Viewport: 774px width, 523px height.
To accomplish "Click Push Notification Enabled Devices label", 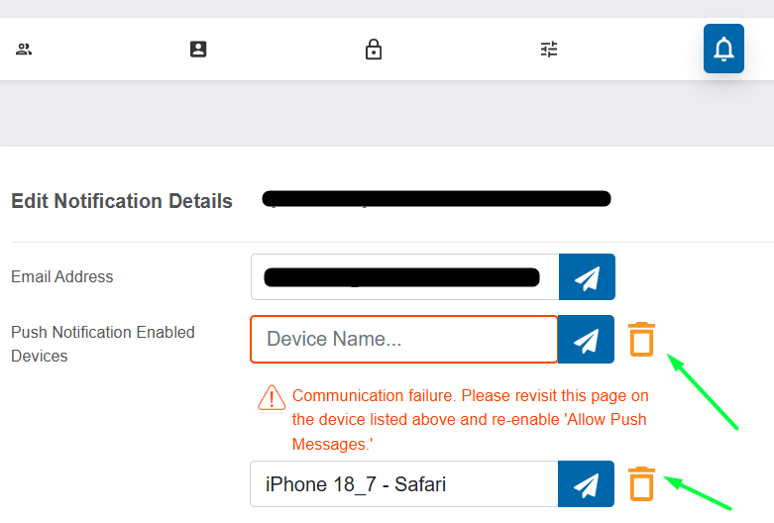I will (x=103, y=344).
